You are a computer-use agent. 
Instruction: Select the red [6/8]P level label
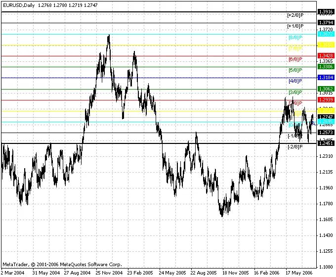click(295, 59)
